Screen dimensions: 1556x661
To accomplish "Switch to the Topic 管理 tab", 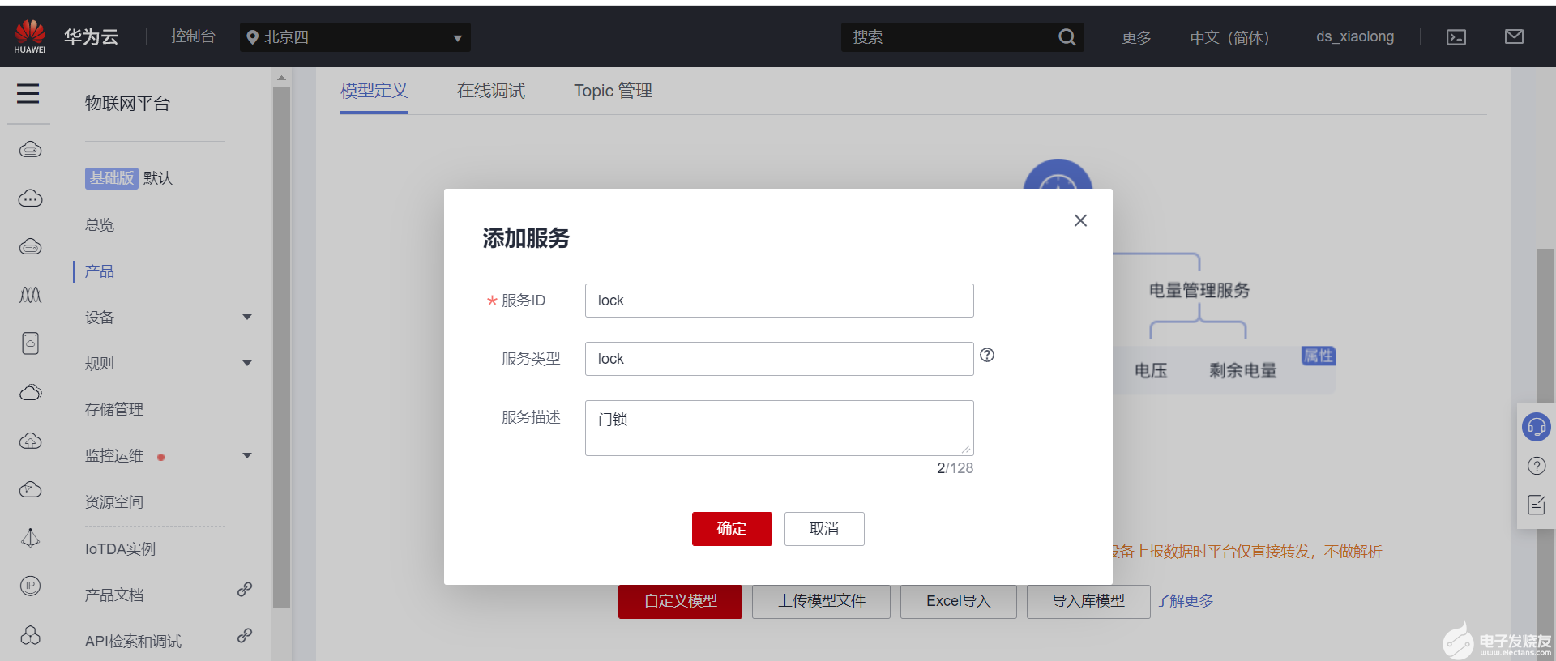I will (x=613, y=91).
